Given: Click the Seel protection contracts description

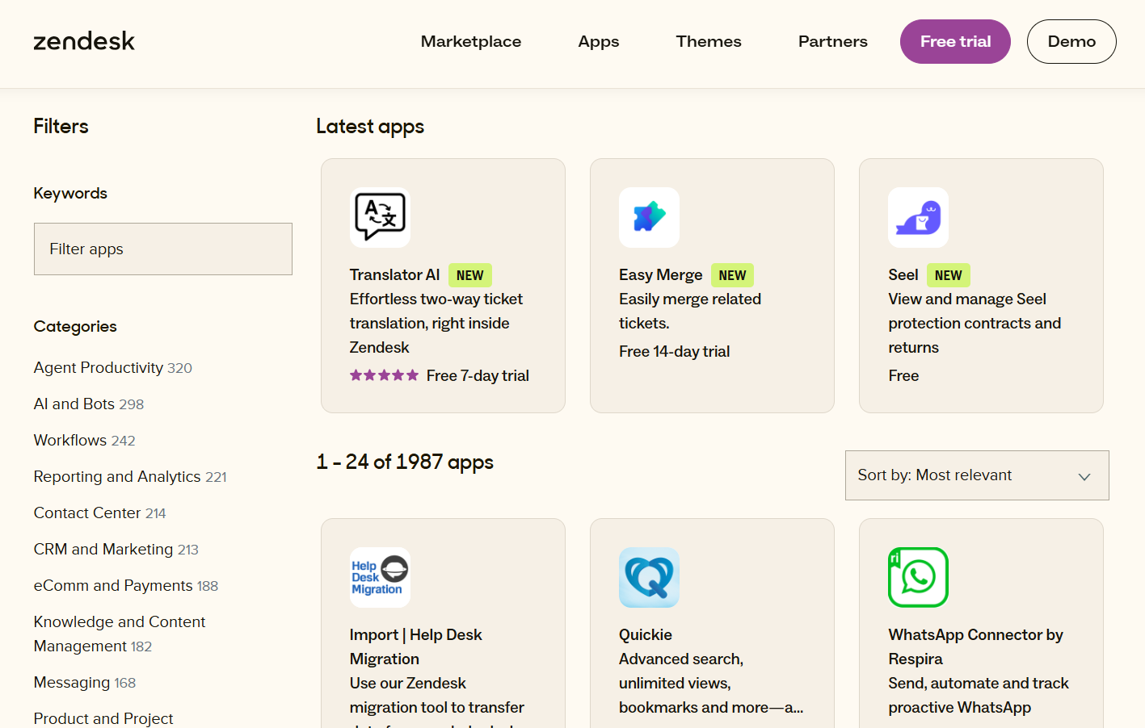Looking at the screenshot, I should tap(975, 324).
